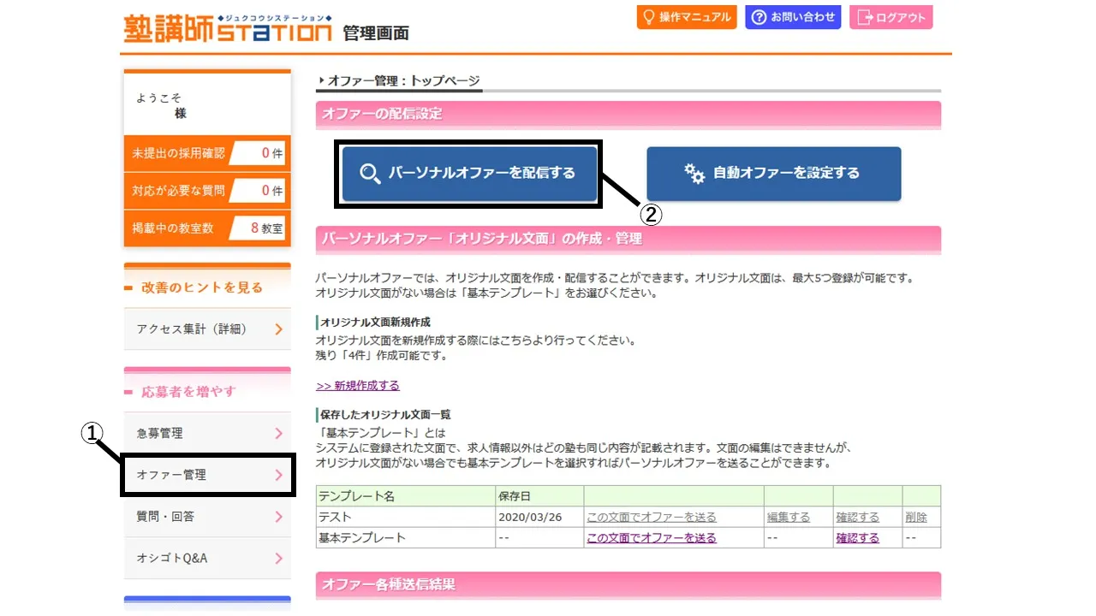Click the gears icon on 自動オファー button
This screenshot has height=616, width=1096.
694,173
